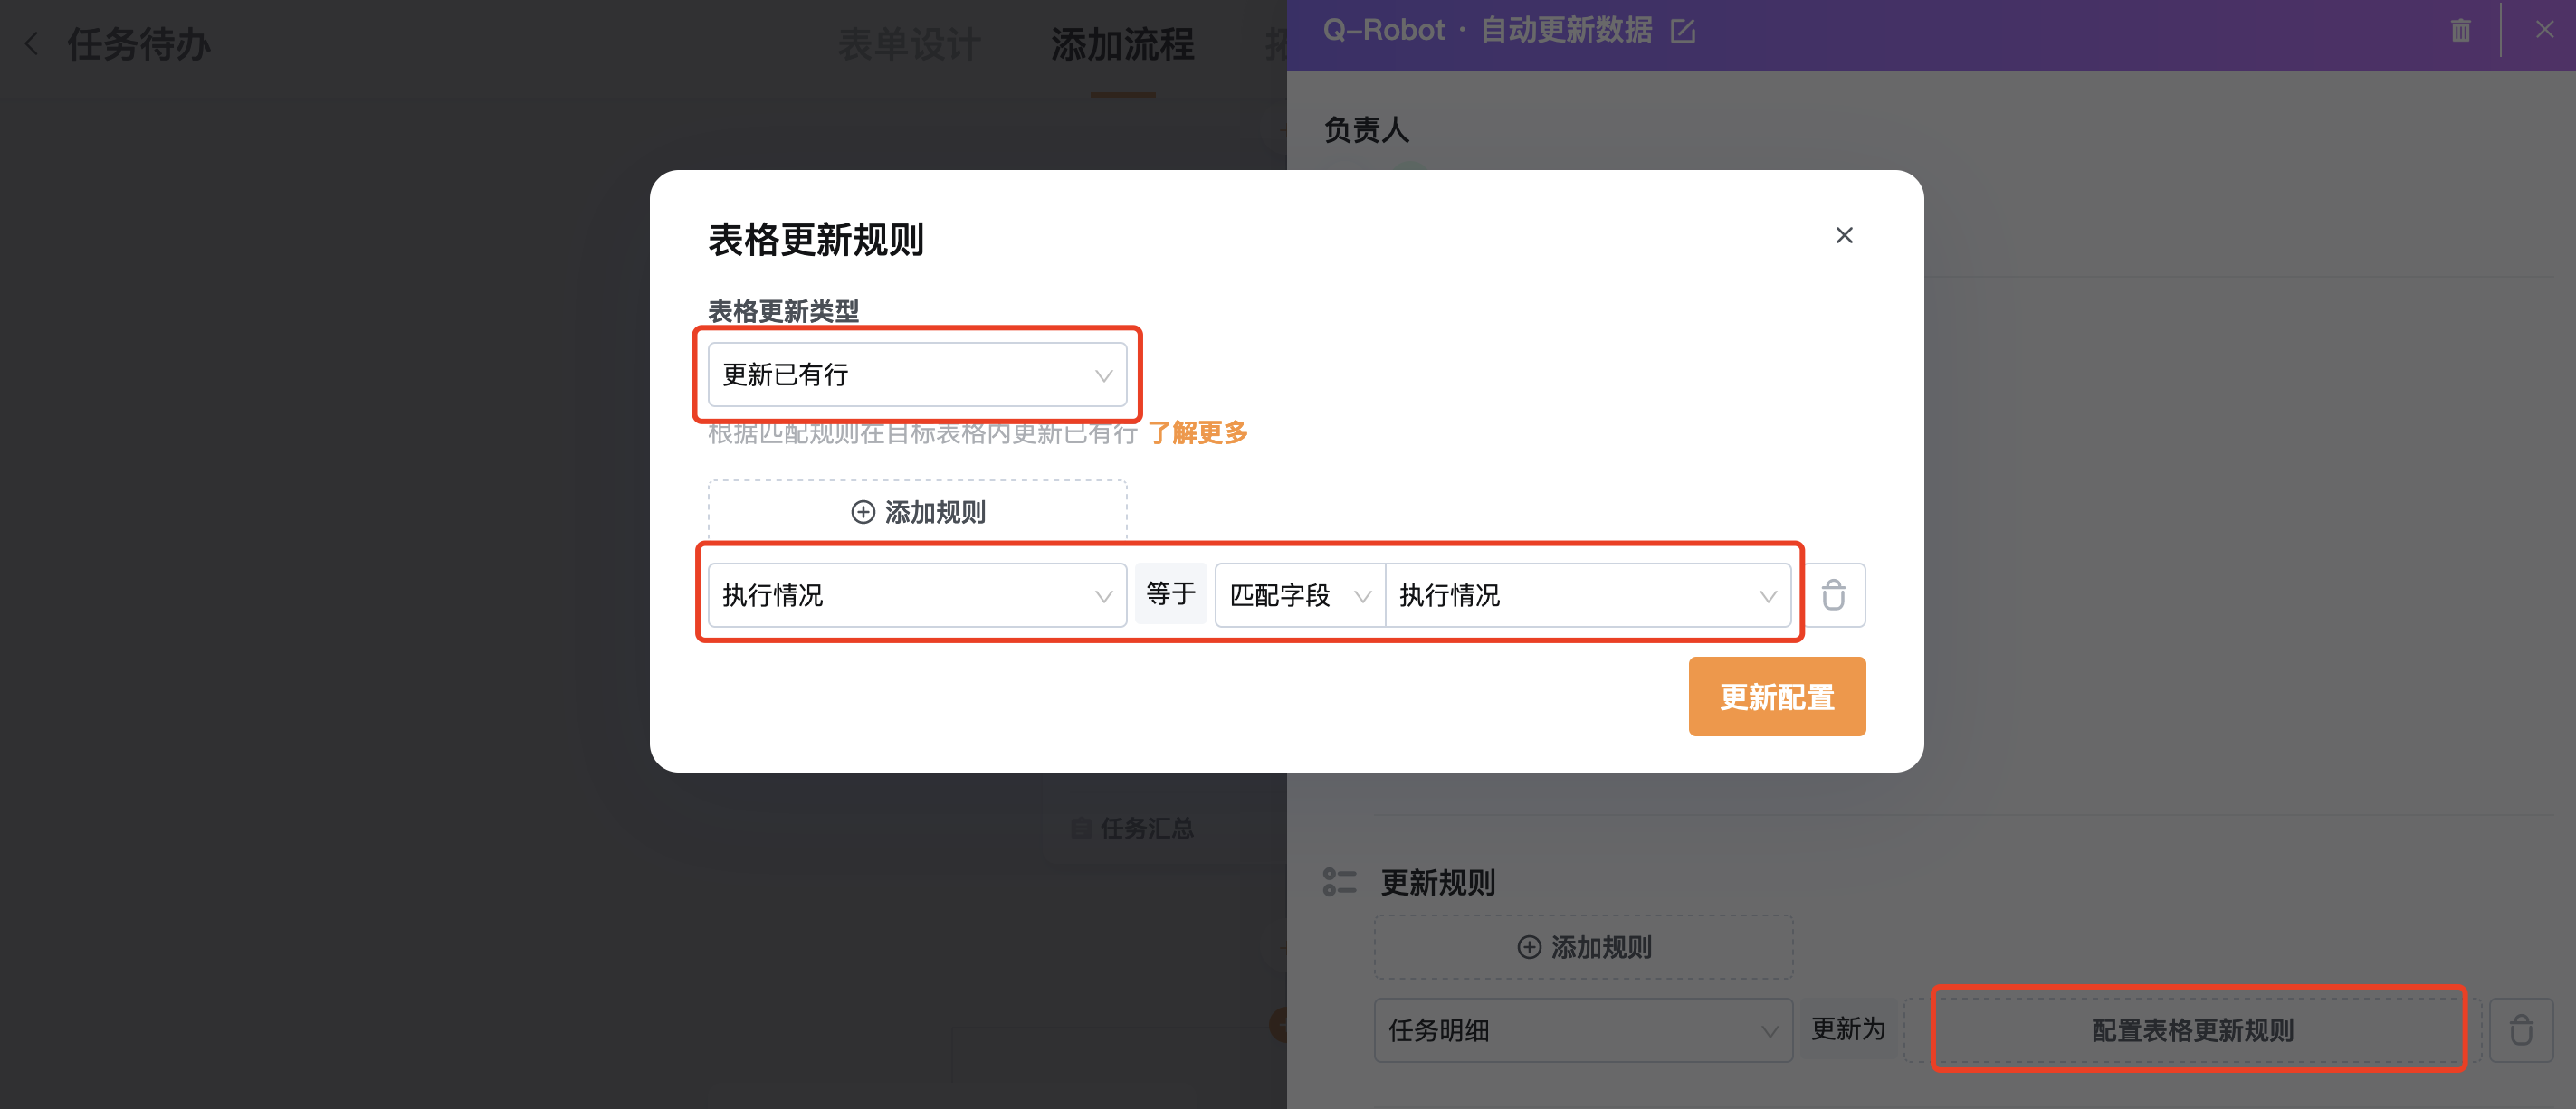The image size is (2576, 1109).
Task: Open the right 执行情况 value dropdown
Action: (1587, 595)
